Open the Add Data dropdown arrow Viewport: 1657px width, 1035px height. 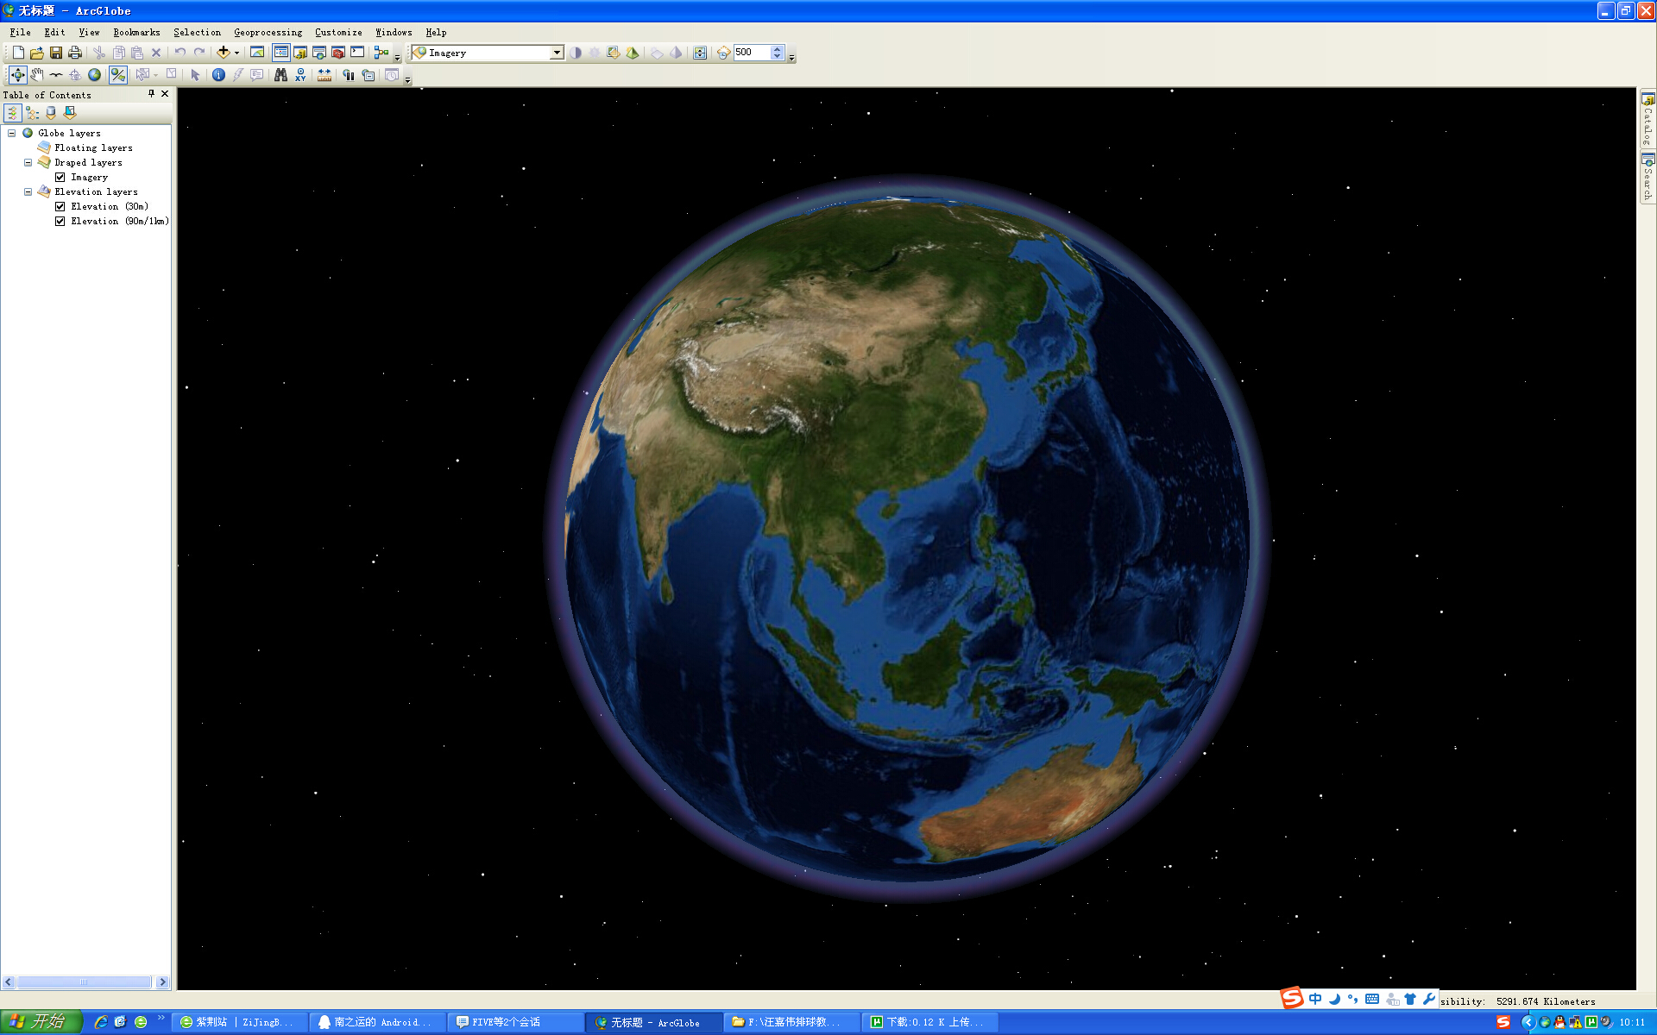(x=236, y=53)
